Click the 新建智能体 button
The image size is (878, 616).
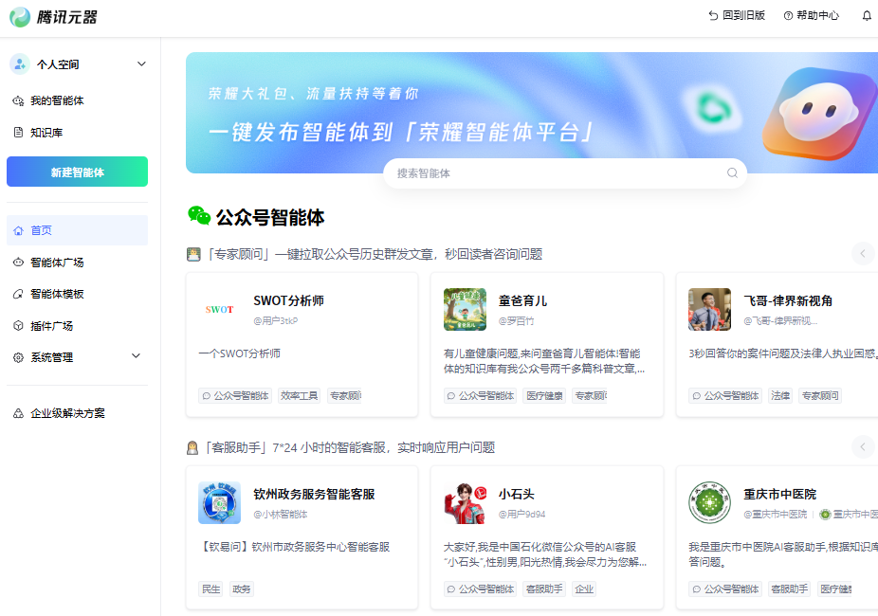77,172
